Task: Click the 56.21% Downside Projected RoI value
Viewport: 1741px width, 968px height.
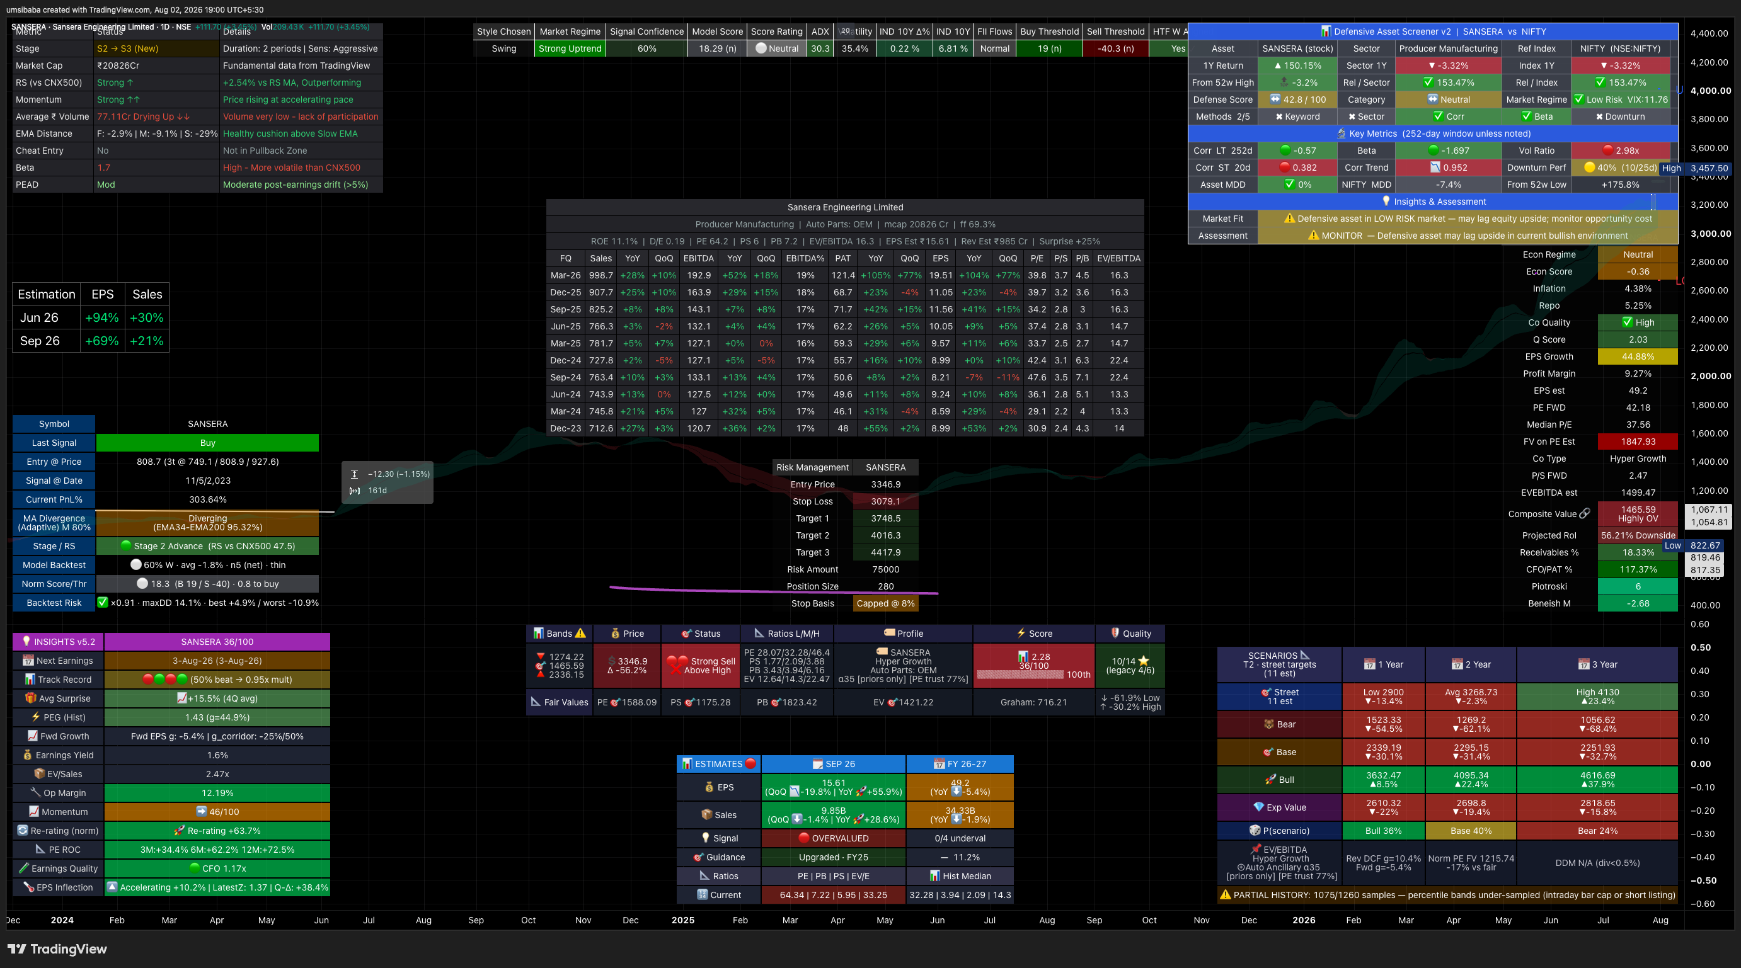Action: pos(1638,535)
